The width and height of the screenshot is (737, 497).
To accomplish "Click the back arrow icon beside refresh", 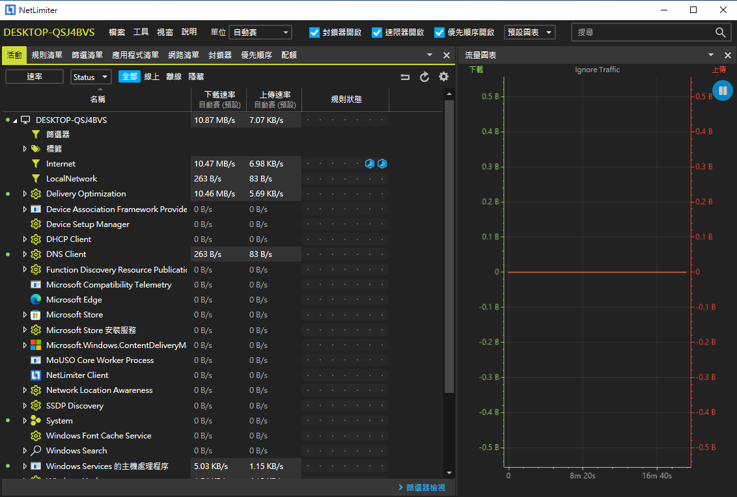I will [x=405, y=77].
